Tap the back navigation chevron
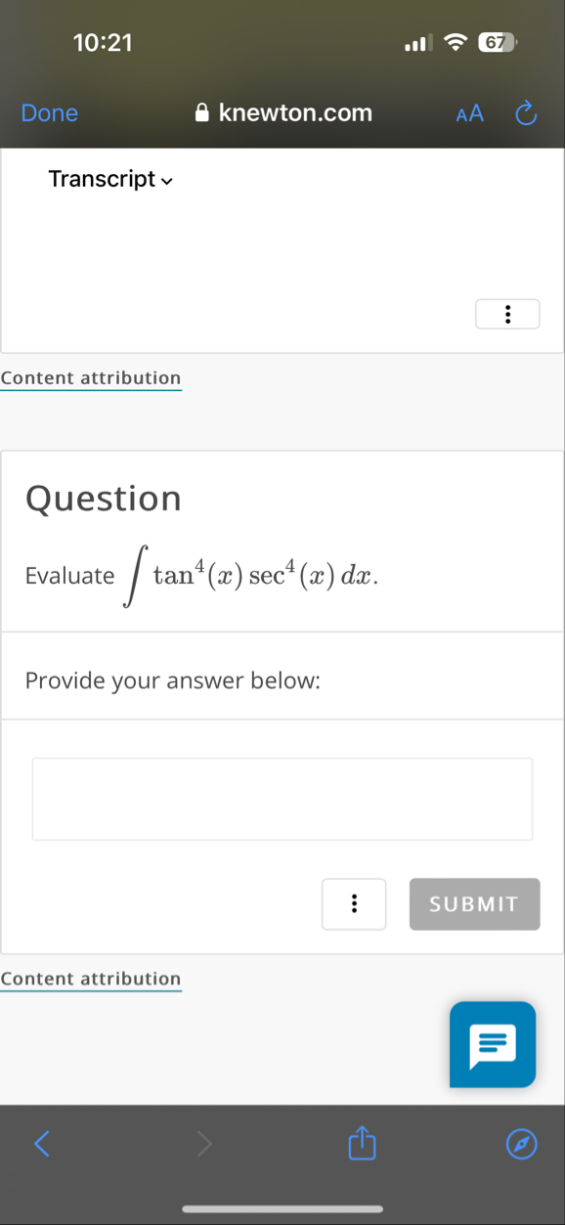This screenshot has width=565, height=1225. coord(42,1144)
